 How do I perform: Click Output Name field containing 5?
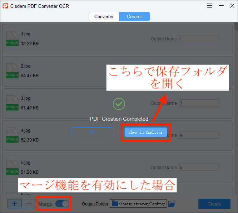199,168
